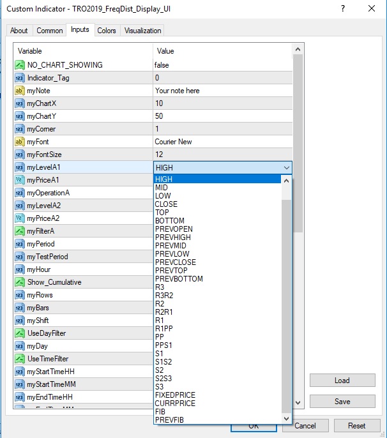Click the Load button
The width and height of the screenshot is (387, 438).
click(x=342, y=381)
